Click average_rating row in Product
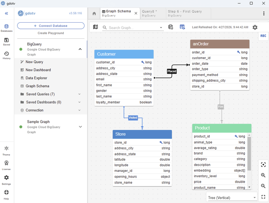 point(219,148)
